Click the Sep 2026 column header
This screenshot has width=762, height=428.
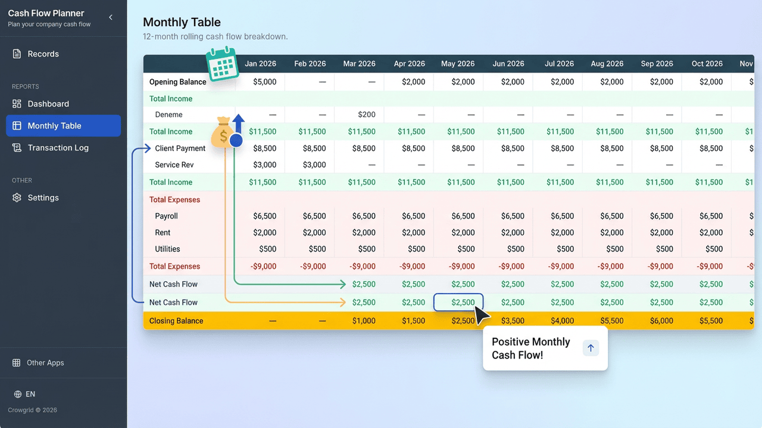(657, 64)
